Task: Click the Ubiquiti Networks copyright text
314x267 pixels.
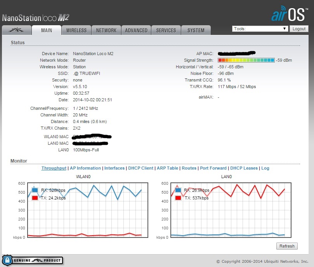Action: point(262,262)
